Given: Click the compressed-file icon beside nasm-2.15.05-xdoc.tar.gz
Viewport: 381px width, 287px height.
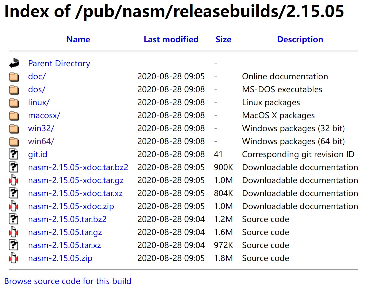Looking at the screenshot, I should [14, 180].
